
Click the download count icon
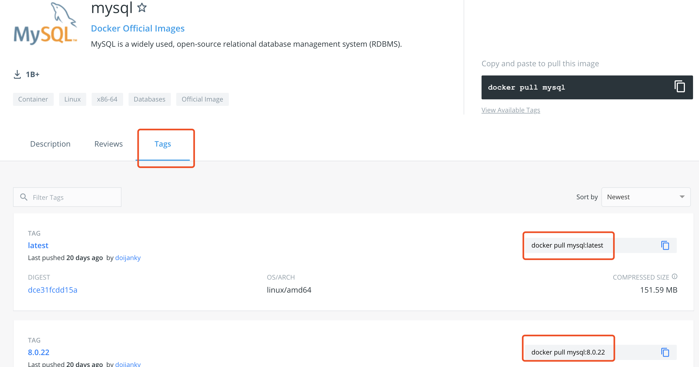pos(17,74)
